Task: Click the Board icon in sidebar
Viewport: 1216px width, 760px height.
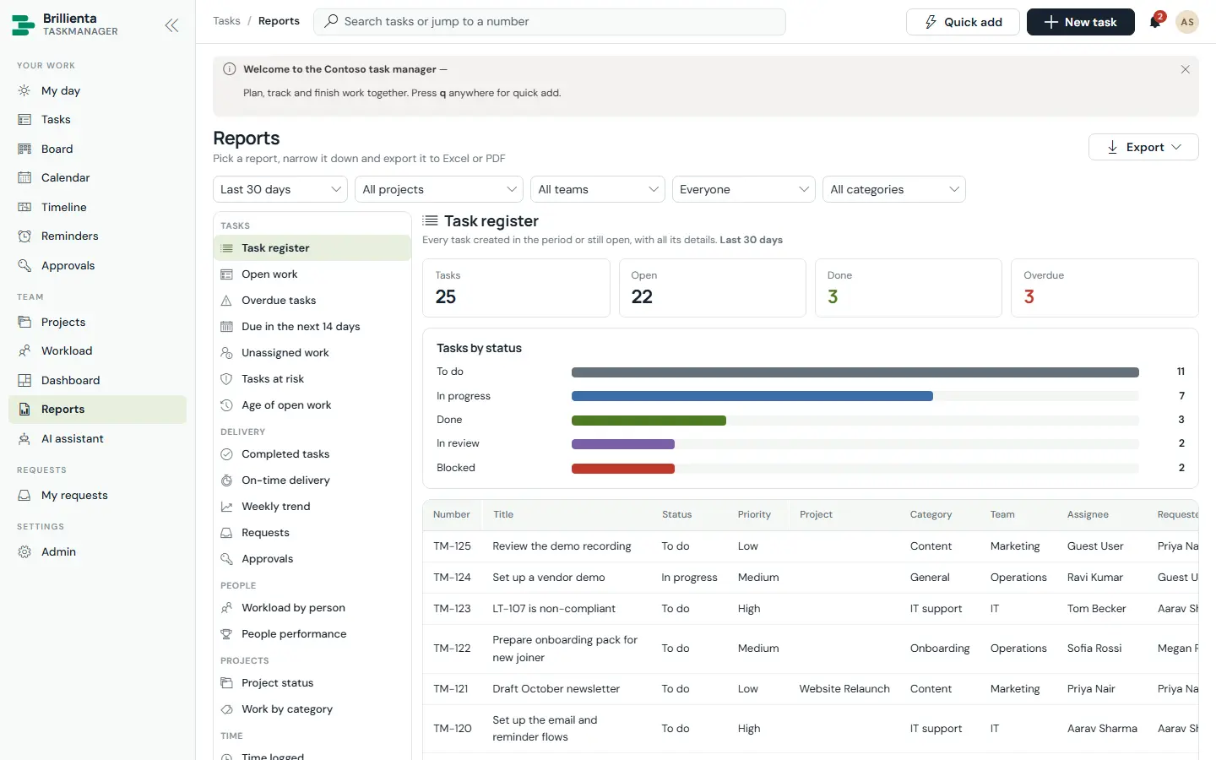Action: (24, 149)
